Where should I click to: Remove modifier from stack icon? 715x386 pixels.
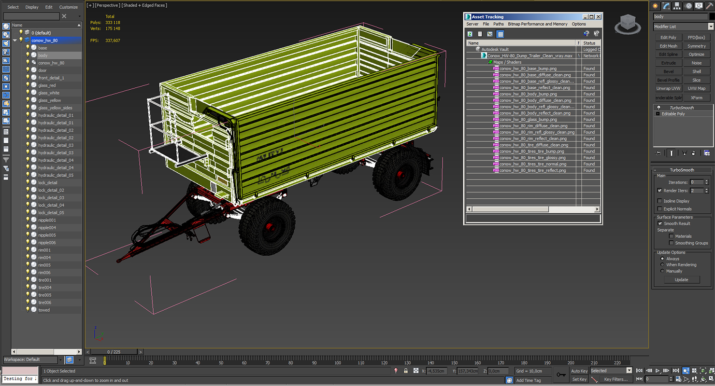pos(694,153)
